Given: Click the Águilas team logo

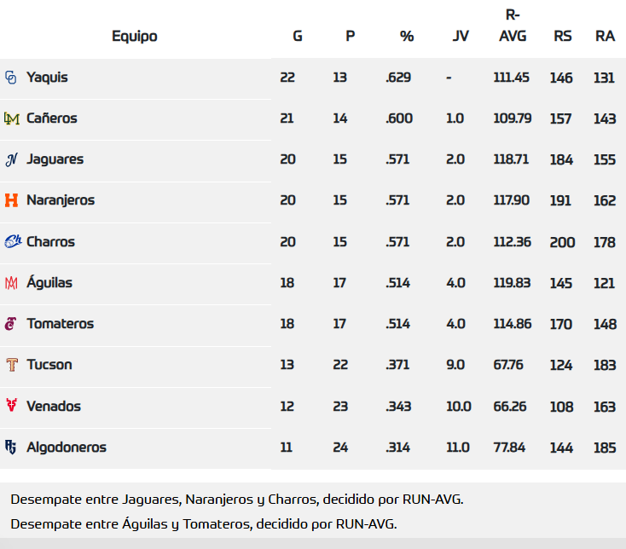Looking at the screenshot, I should (11, 283).
